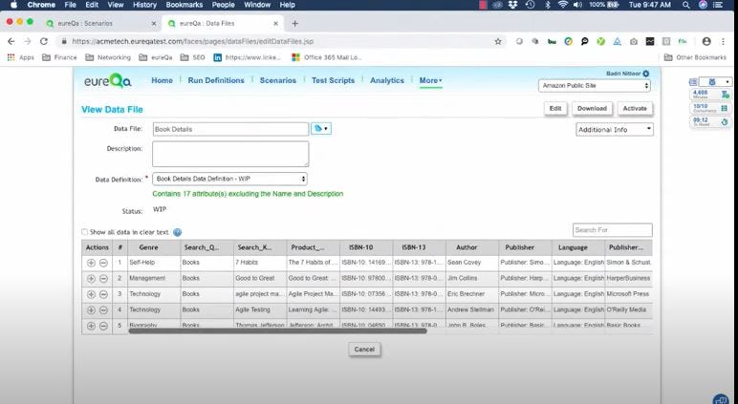Image resolution: width=738 pixels, height=404 pixels.
Task: Open Scenarios in navigation bar
Action: click(277, 80)
